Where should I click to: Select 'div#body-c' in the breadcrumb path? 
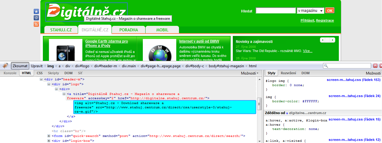click(195, 66)
